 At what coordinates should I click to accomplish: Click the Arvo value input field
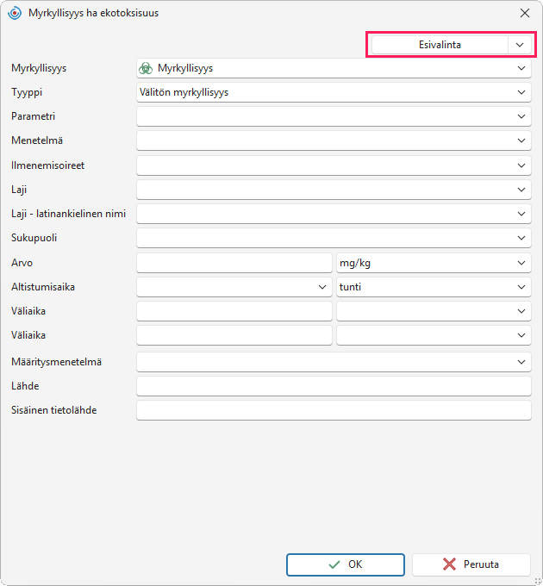click(234, 263)
